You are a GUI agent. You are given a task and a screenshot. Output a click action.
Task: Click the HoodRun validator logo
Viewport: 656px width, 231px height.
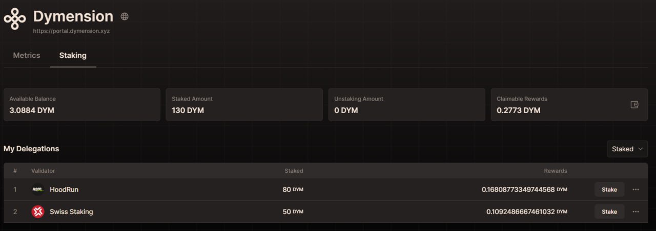(x=38, y=190)
